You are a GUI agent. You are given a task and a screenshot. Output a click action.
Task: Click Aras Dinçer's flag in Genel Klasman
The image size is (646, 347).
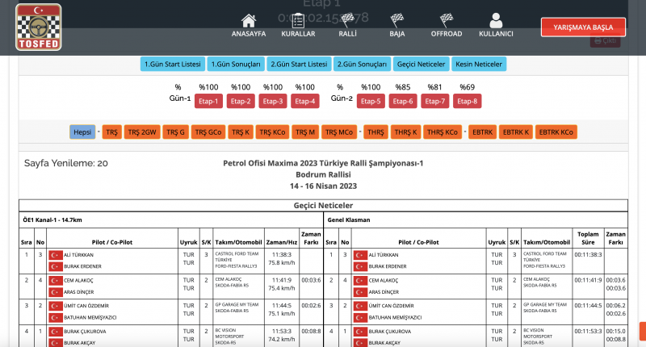click(360, 292)
